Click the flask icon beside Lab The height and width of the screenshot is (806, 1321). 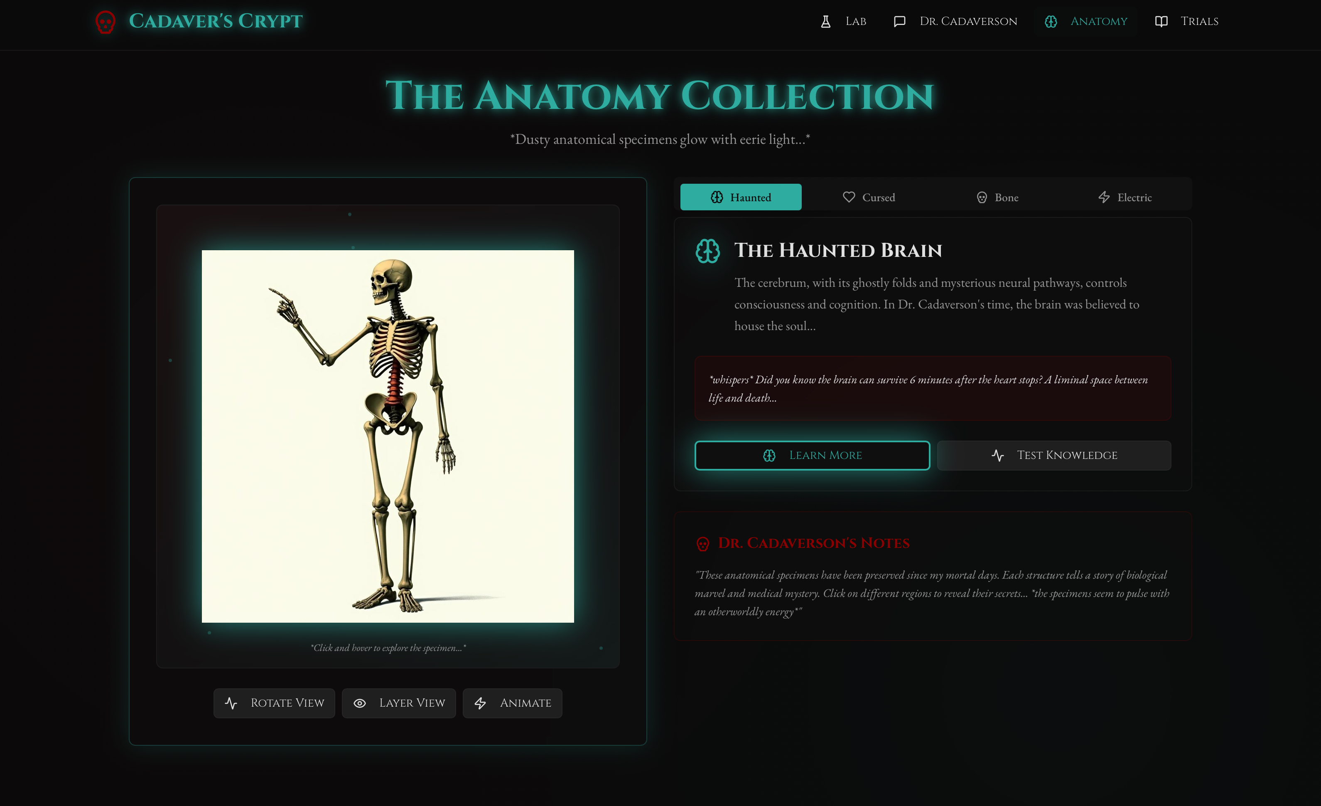(x=826, y=22)
